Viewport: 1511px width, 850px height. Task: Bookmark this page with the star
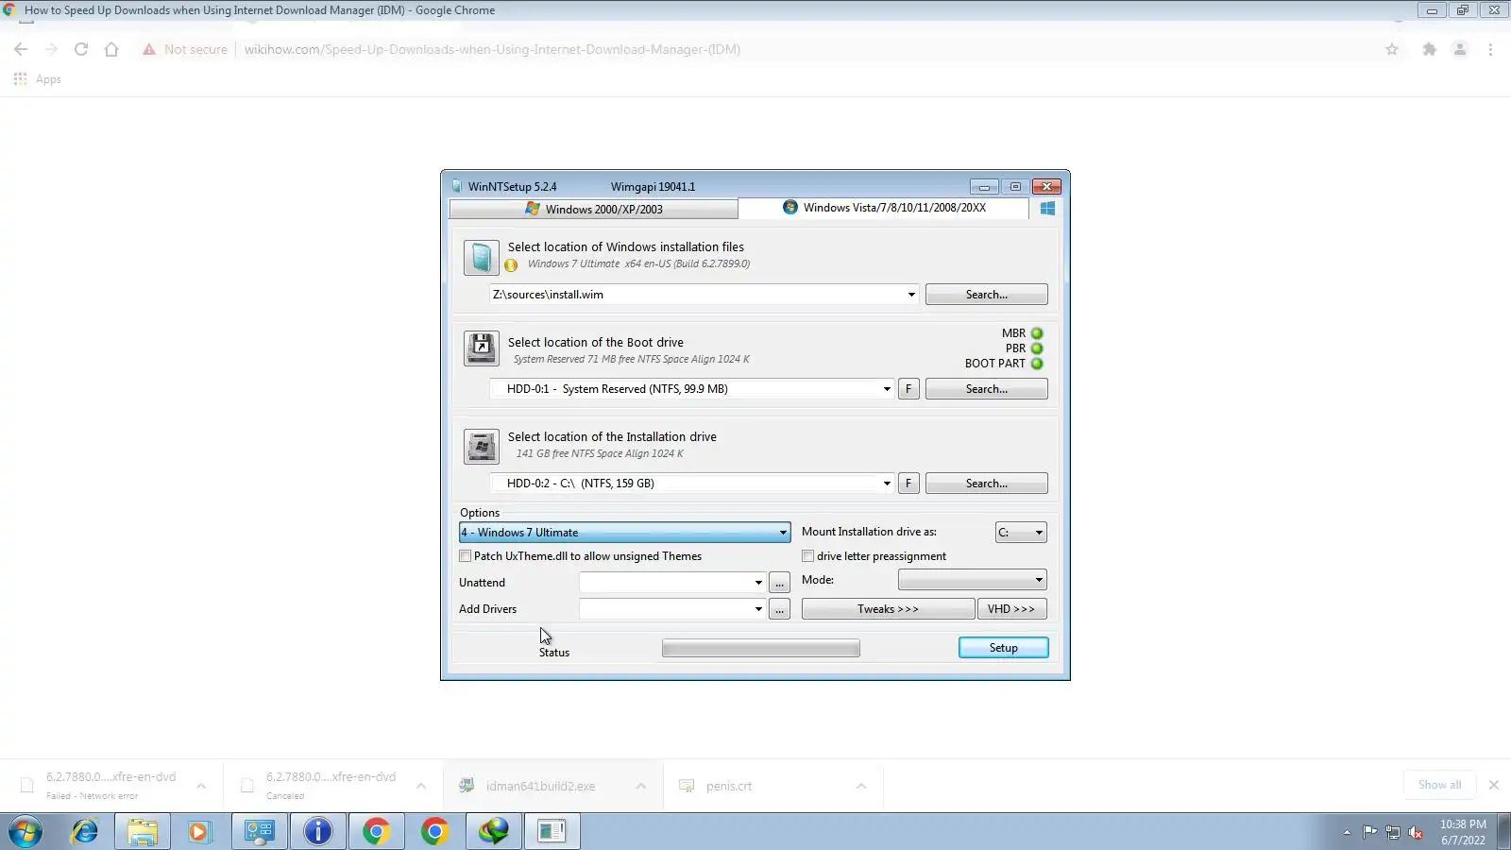[x=1392, y=49]
